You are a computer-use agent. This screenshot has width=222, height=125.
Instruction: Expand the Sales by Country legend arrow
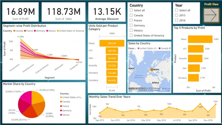(x=170, y=48)
